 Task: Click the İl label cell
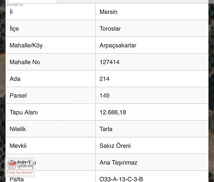(51, 12)
